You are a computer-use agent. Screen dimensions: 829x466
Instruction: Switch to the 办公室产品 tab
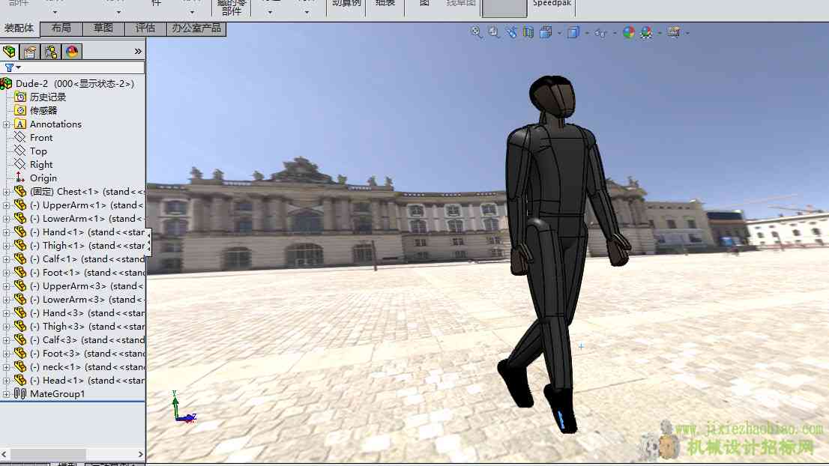(196, 28)
